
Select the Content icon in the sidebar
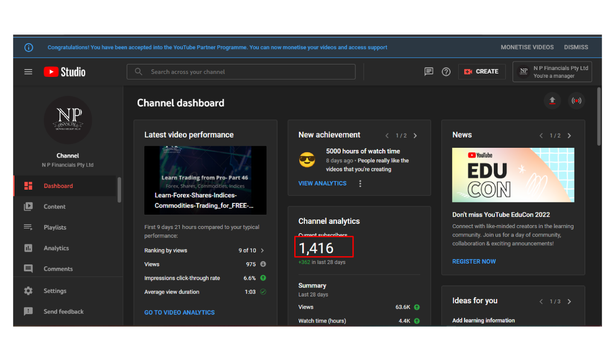point(28,206)
